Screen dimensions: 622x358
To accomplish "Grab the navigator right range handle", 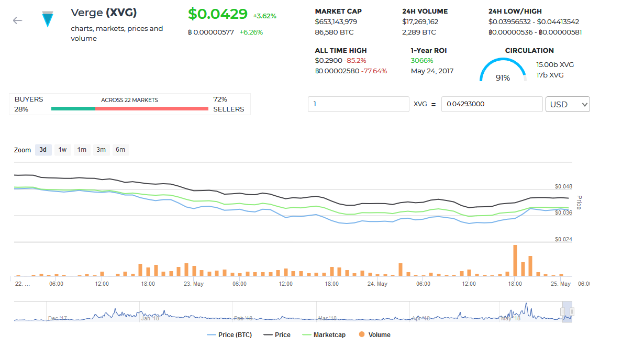I will point(572,312).
